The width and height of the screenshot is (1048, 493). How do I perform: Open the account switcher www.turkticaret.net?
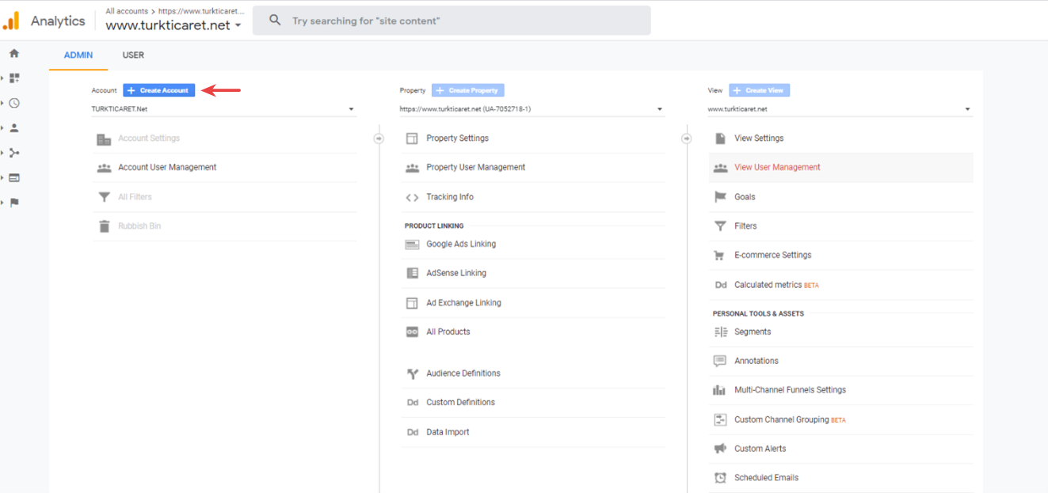click(173, 25)
